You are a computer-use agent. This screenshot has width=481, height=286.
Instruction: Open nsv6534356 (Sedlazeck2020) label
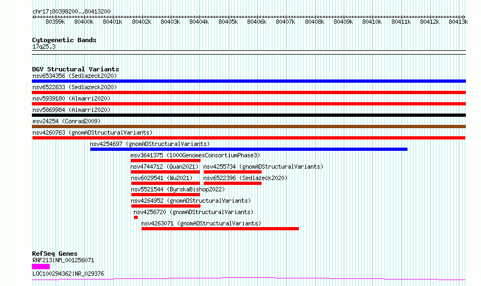click(x=75, y=76)
